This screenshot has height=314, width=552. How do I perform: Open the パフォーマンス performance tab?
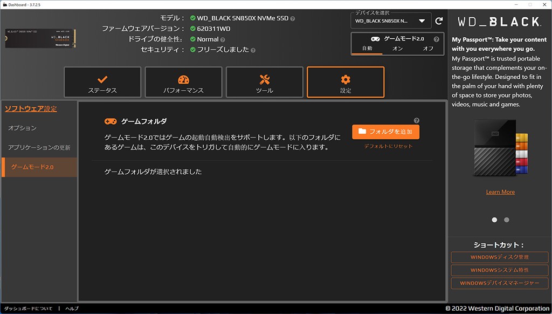pos(183,83)
